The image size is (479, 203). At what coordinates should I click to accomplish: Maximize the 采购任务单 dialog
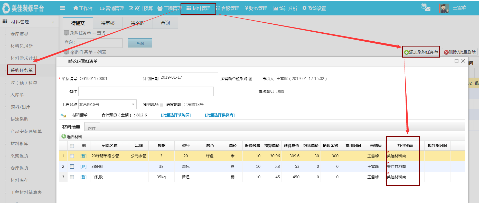[x=456, y=61]
